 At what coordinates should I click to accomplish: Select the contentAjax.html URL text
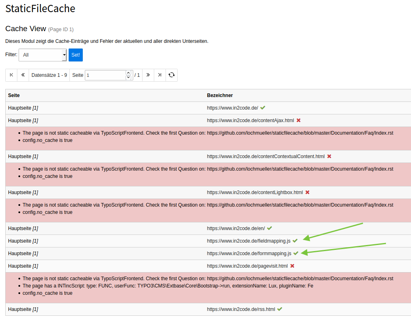point(250,120)
